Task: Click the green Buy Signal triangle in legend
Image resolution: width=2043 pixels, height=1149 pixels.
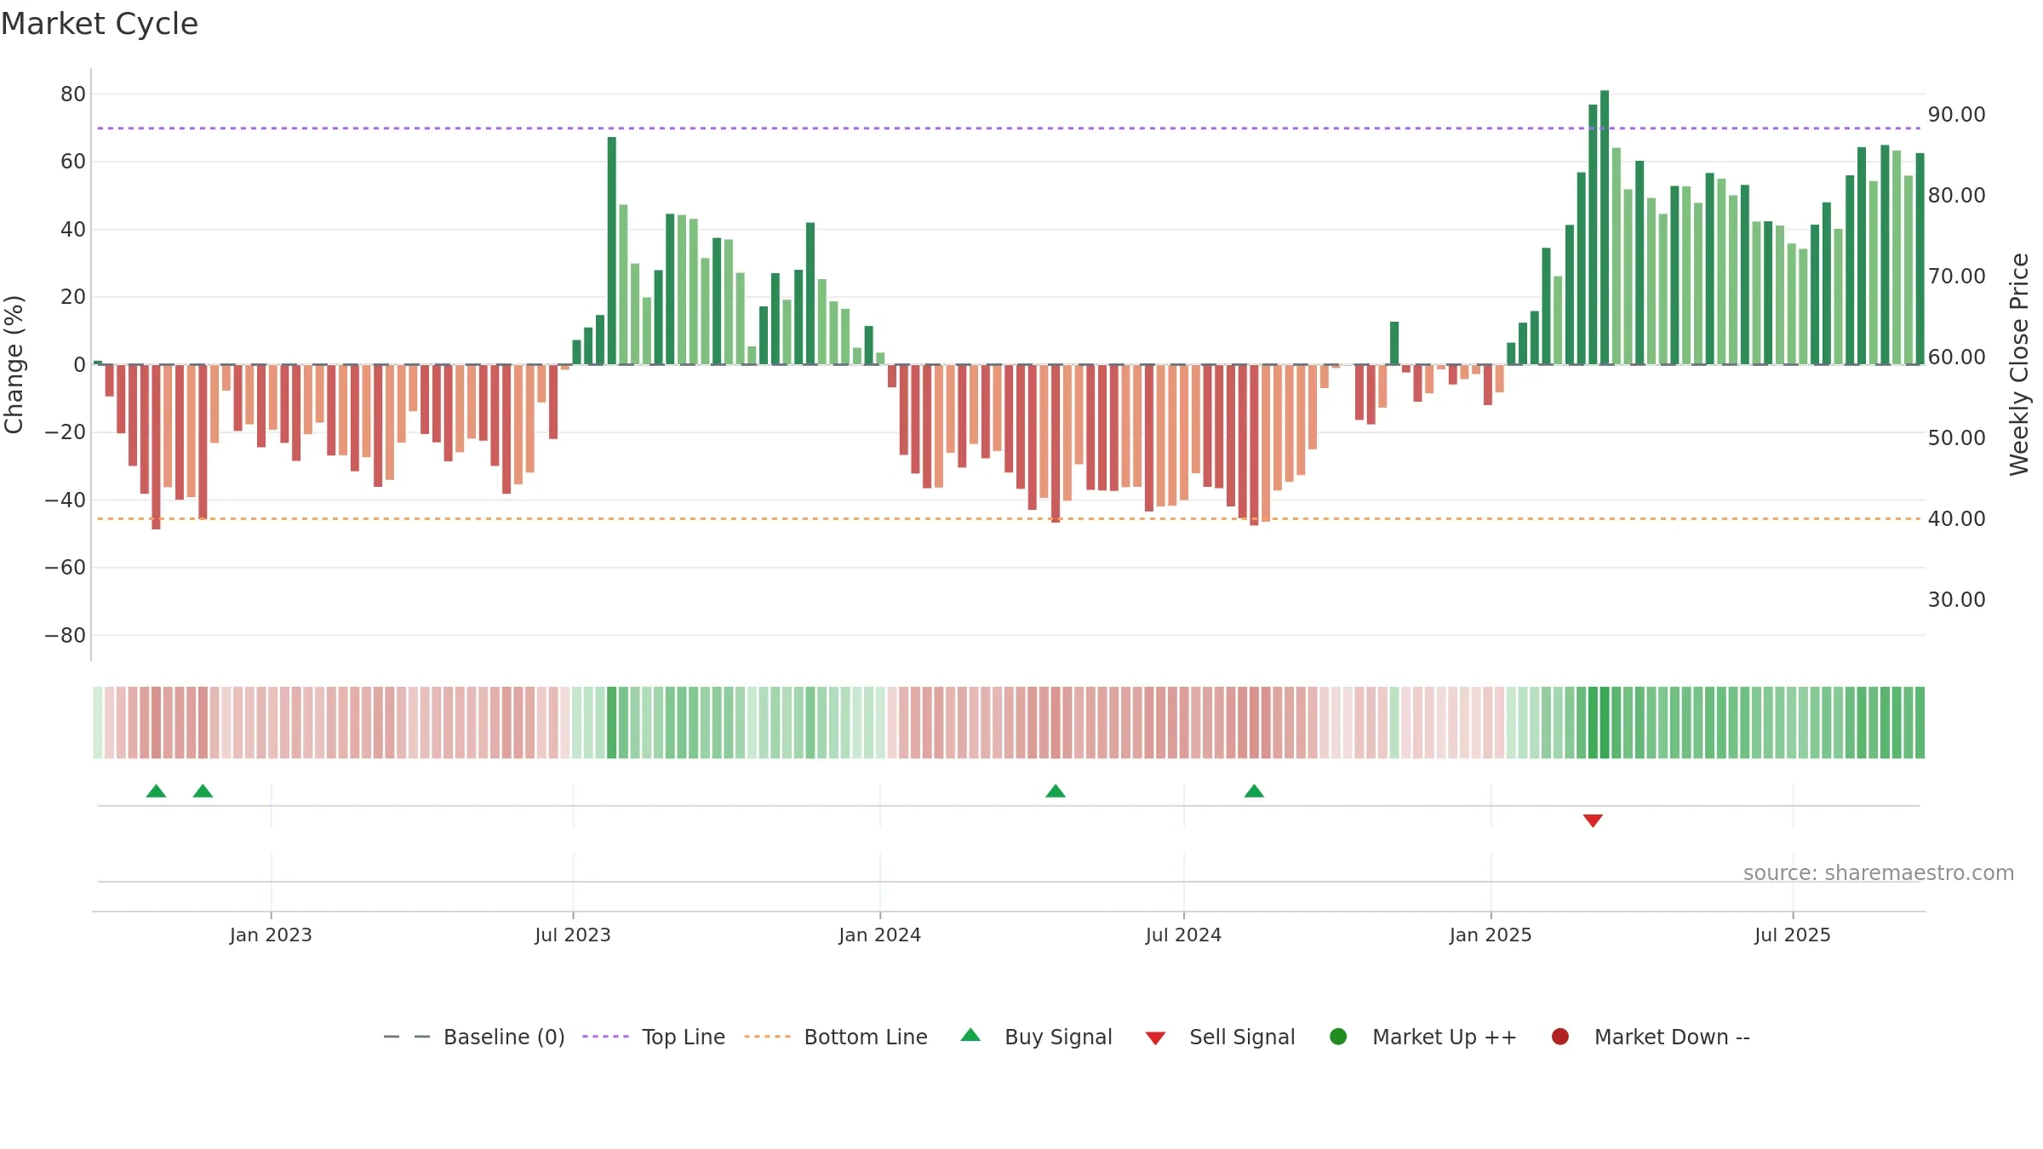Action: coord(970,1035)
